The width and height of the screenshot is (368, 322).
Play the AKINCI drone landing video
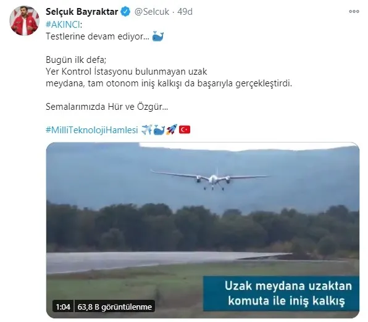[203, 230]
